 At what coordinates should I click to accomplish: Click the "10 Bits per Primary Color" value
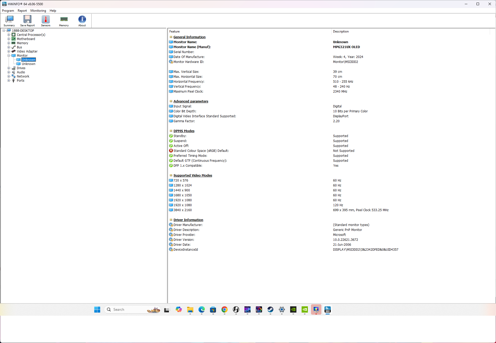click(x=350, y=111)
